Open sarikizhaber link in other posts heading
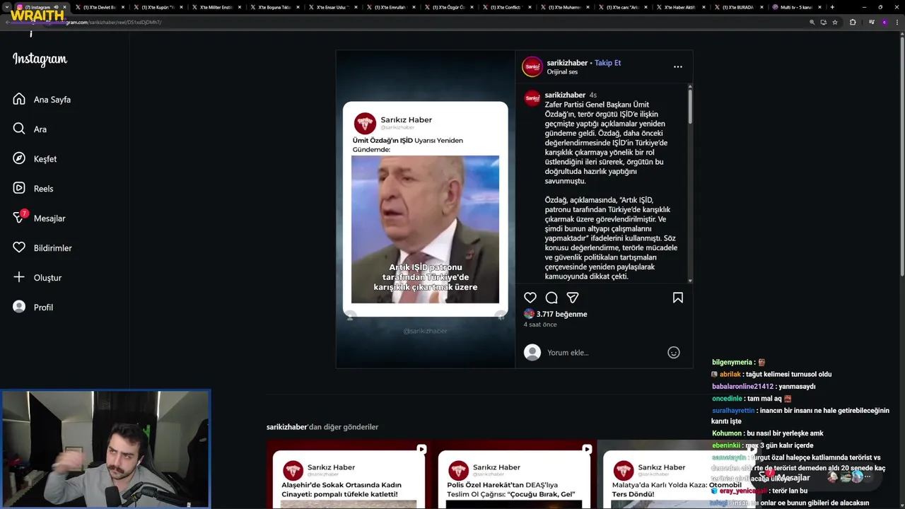The image size is (905, 509). (287, 427)
